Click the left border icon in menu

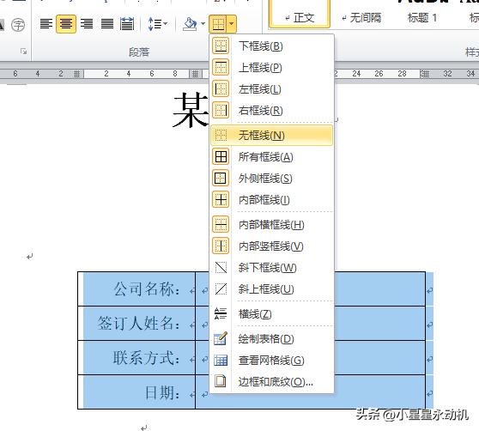coord(221,89)
